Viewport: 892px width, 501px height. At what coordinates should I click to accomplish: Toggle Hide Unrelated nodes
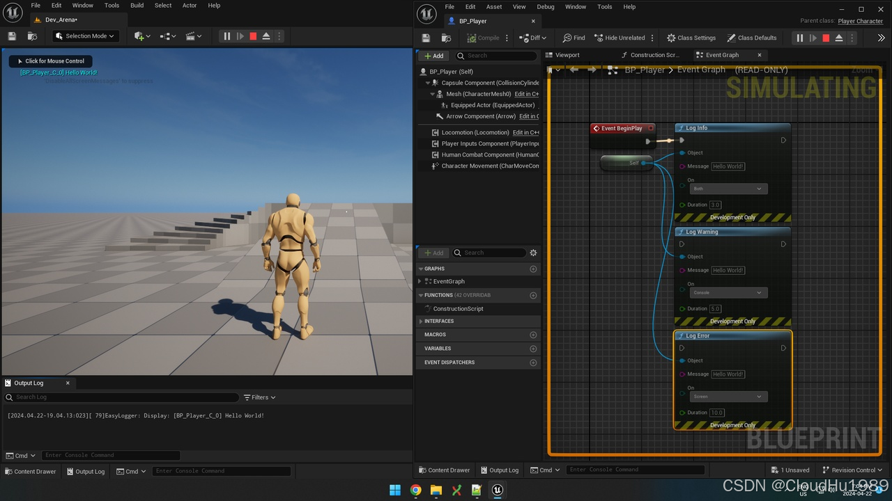(620, 38)
